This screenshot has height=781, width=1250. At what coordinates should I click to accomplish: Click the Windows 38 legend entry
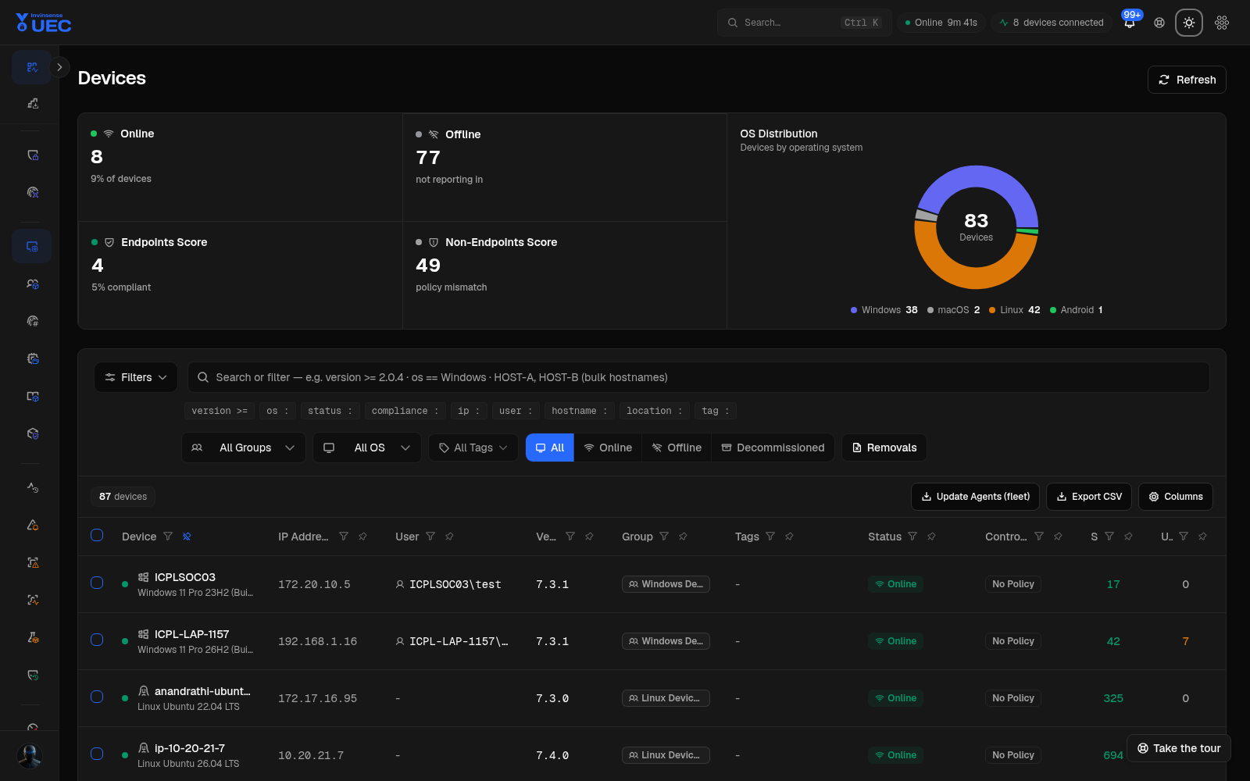884,310
